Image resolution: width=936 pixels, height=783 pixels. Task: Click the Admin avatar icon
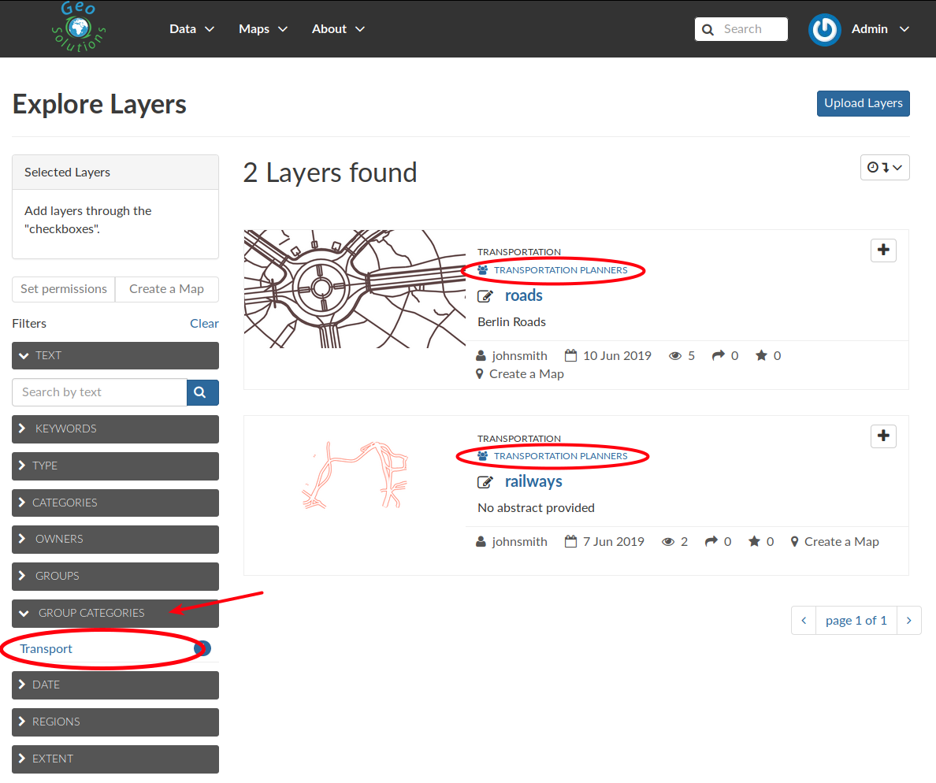(x=825, y=29)
